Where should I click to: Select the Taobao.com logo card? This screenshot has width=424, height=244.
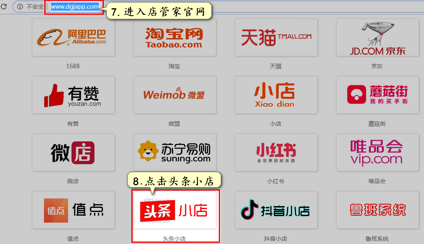click(x=175, y=37)
